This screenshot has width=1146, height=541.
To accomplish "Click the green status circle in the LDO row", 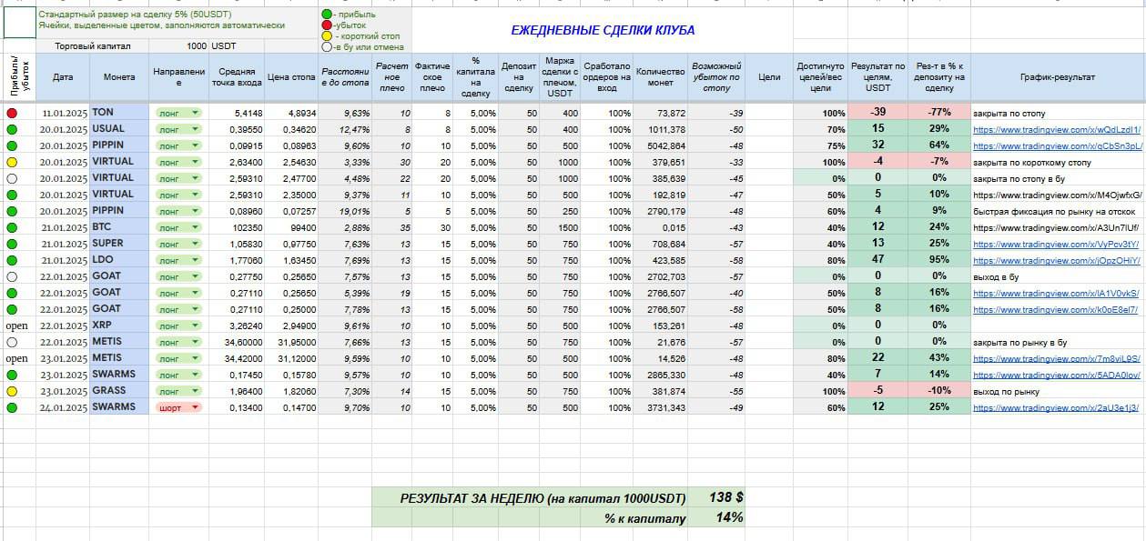I will (x=12, y=259).
